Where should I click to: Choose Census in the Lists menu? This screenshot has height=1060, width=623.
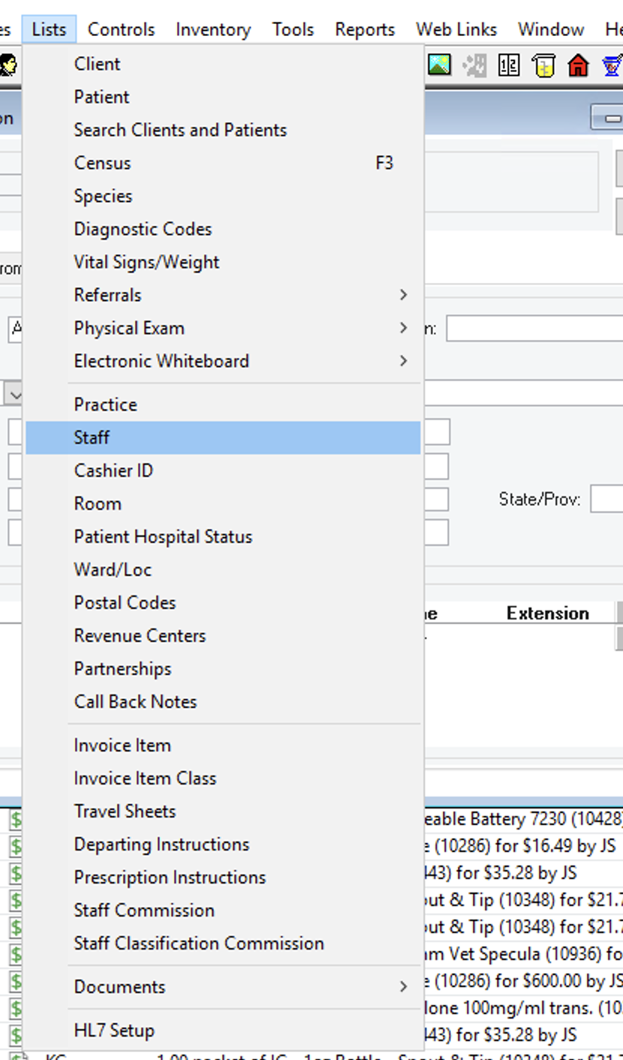[x=103, y=163]
